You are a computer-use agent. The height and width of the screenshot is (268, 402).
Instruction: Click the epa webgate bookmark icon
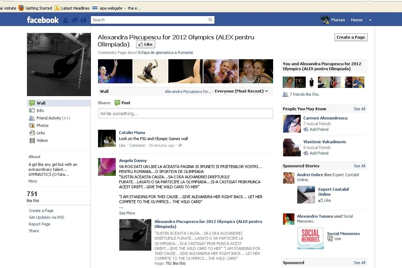(x=95, y=8)
